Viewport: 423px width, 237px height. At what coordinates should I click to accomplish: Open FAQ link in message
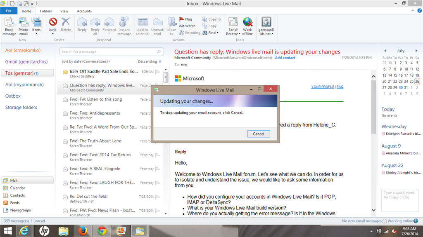[340, 87]
